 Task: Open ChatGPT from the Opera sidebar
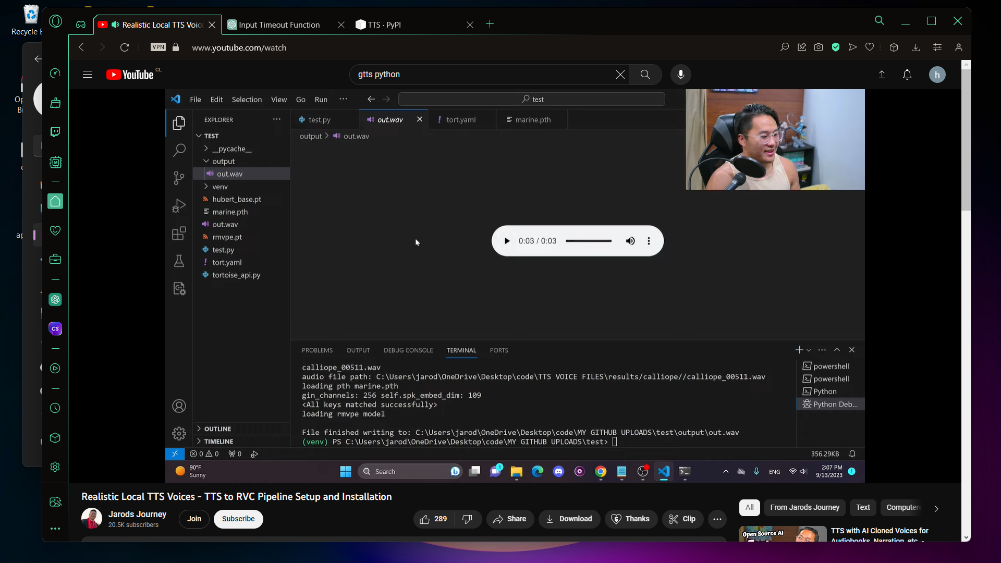tap(55, 300)
